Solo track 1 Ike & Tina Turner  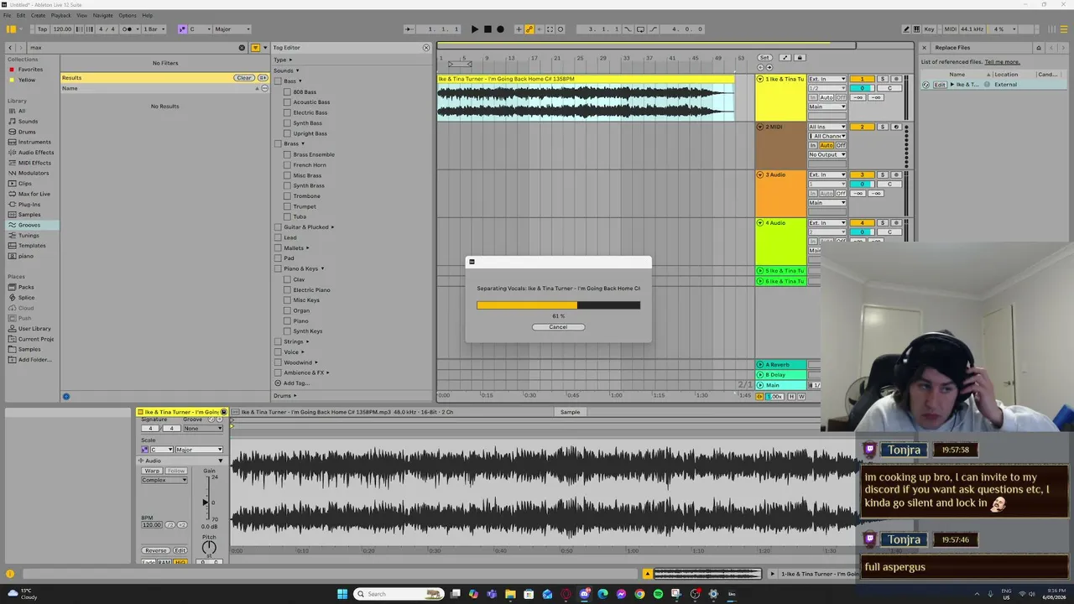pos(882,79)
